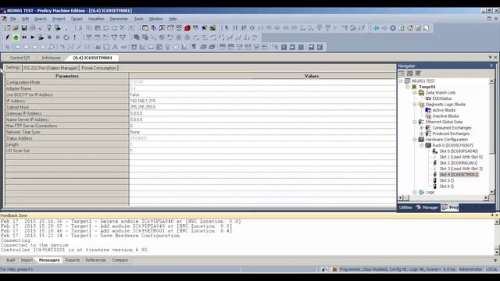The height and width of the screenshot is (281, 500).
Task: Collapse the Data Watch Lists node
Action: click(415, 93)
